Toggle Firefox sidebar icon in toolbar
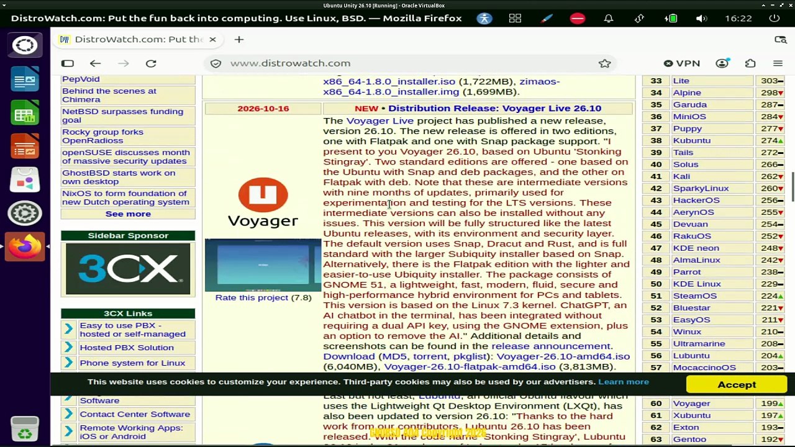 tap(68, 63)
